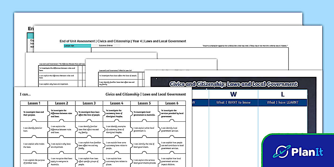
Task: Click the End of Unit Assessment heading
Action: coord(123,41)
